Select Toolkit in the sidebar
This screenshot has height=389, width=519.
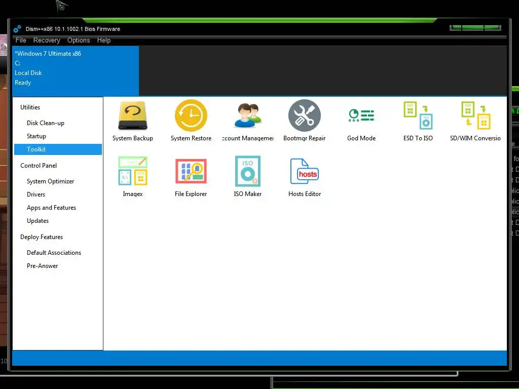point(58,149)
